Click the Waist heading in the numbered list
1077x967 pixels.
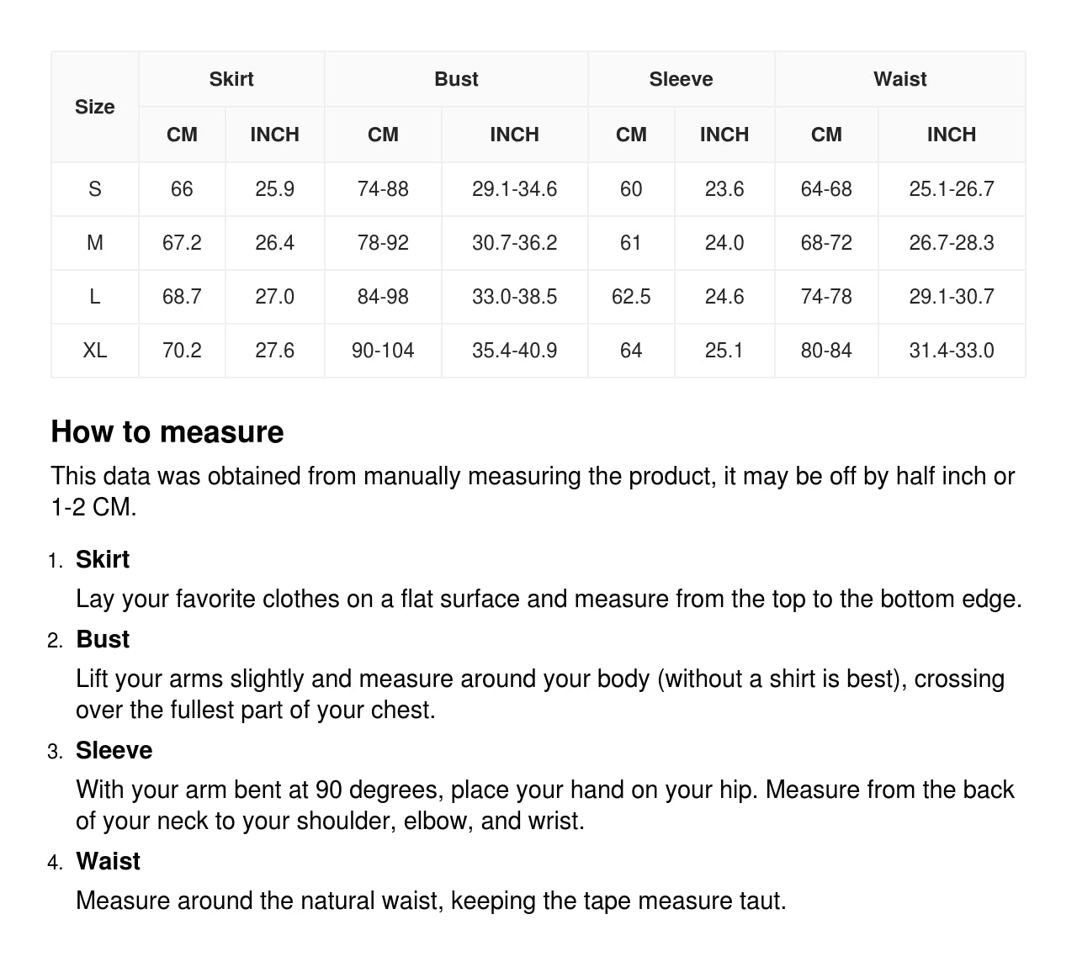click(108, 862)
